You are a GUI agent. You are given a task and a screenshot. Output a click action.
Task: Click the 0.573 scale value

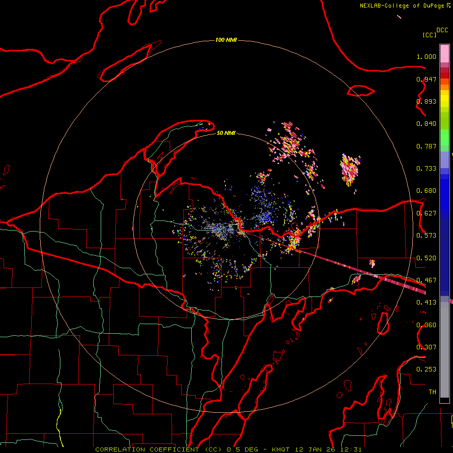(426, 236)
